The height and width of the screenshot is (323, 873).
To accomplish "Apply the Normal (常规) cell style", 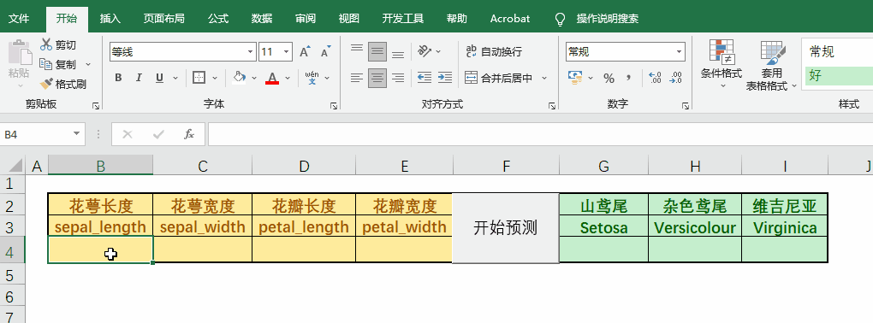I will pyautogui.click(x=839, y=52).
